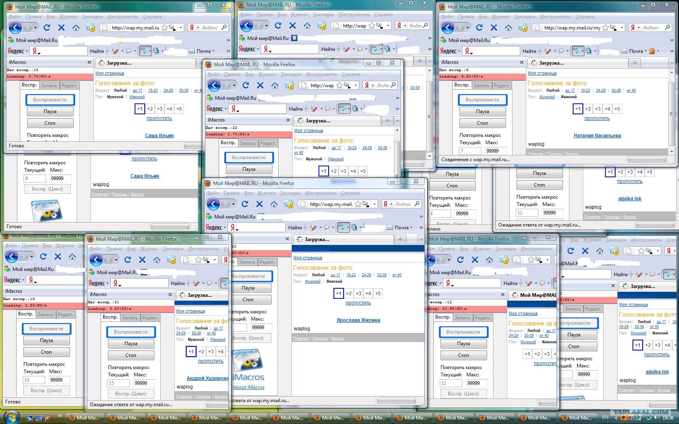Open history dropdown arrow in step 15 window
Viewport: 679px width, 424px height.
(35, 27)
